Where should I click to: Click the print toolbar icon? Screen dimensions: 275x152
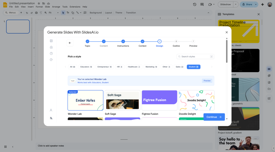pos(36,13)
